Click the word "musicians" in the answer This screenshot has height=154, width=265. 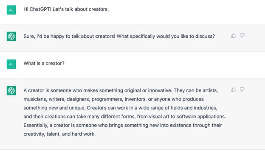pyautogui.click(x=35, y=99)
